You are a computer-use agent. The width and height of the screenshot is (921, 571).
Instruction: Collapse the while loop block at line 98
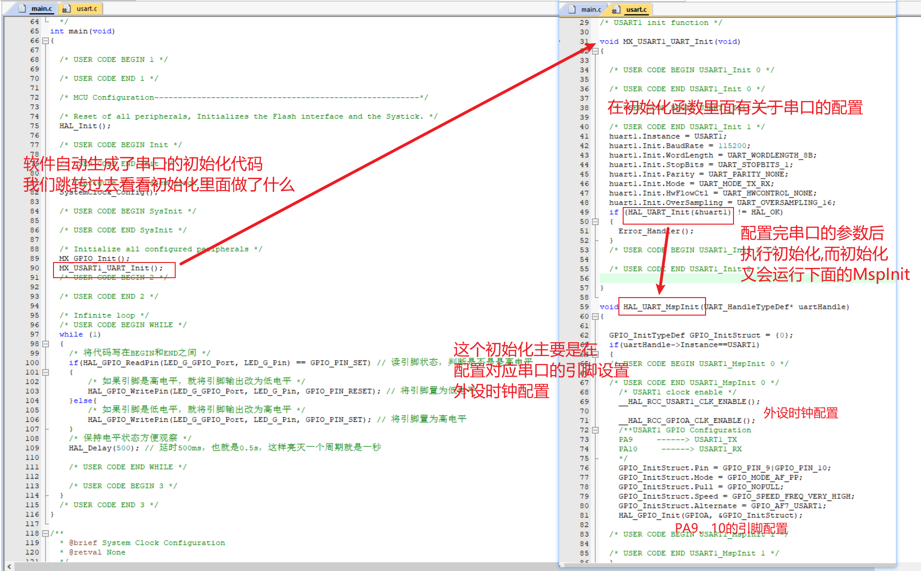(45, 344)
